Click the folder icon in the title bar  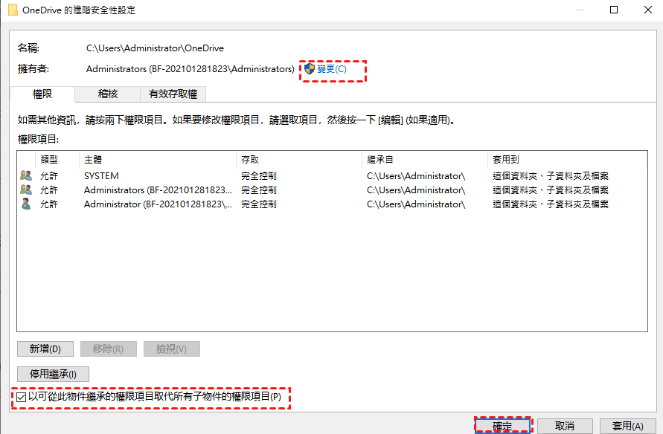(x=13, y=10)
